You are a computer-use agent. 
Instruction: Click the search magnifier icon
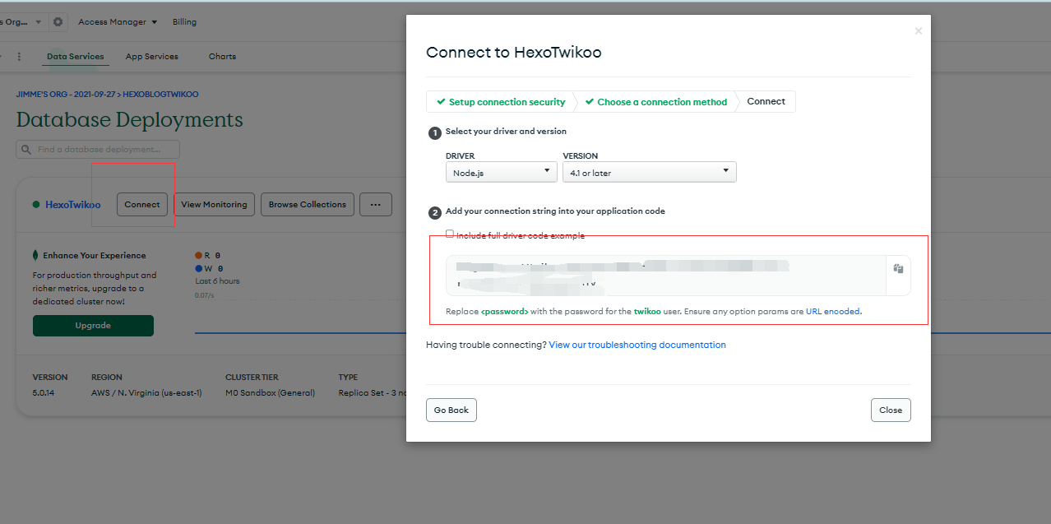[x=26, y=150]
